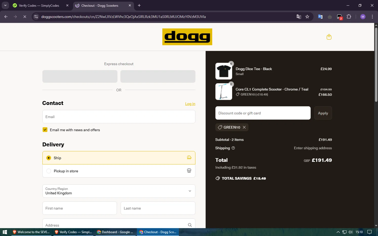The height and width of the screenshot is (236, 378).
Task: Click the browser address bar URL
Action: pyautogui.click(x=123, y=17)
